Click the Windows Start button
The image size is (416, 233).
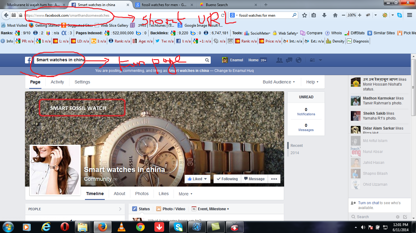pyautogui.click(x=8, y=227)
